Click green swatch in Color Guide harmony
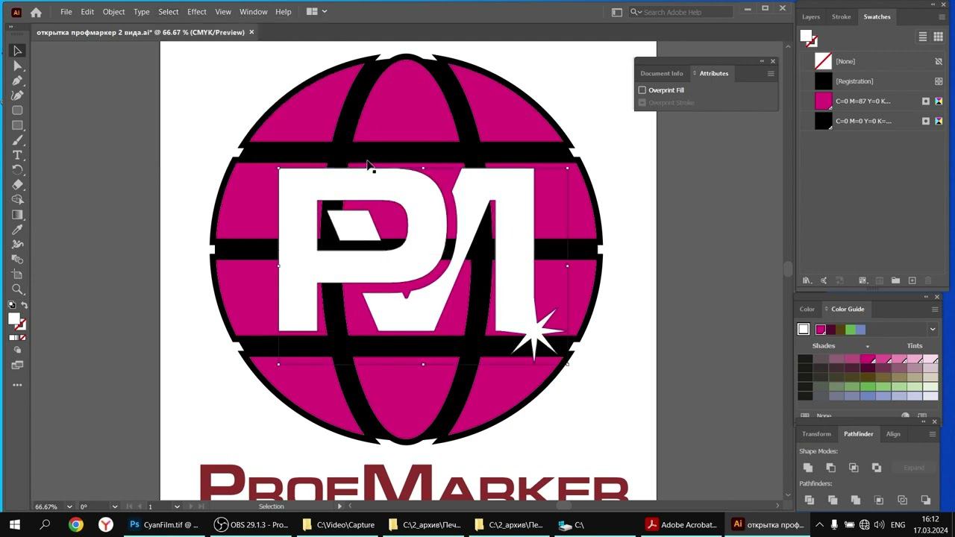 click(851, 330)
